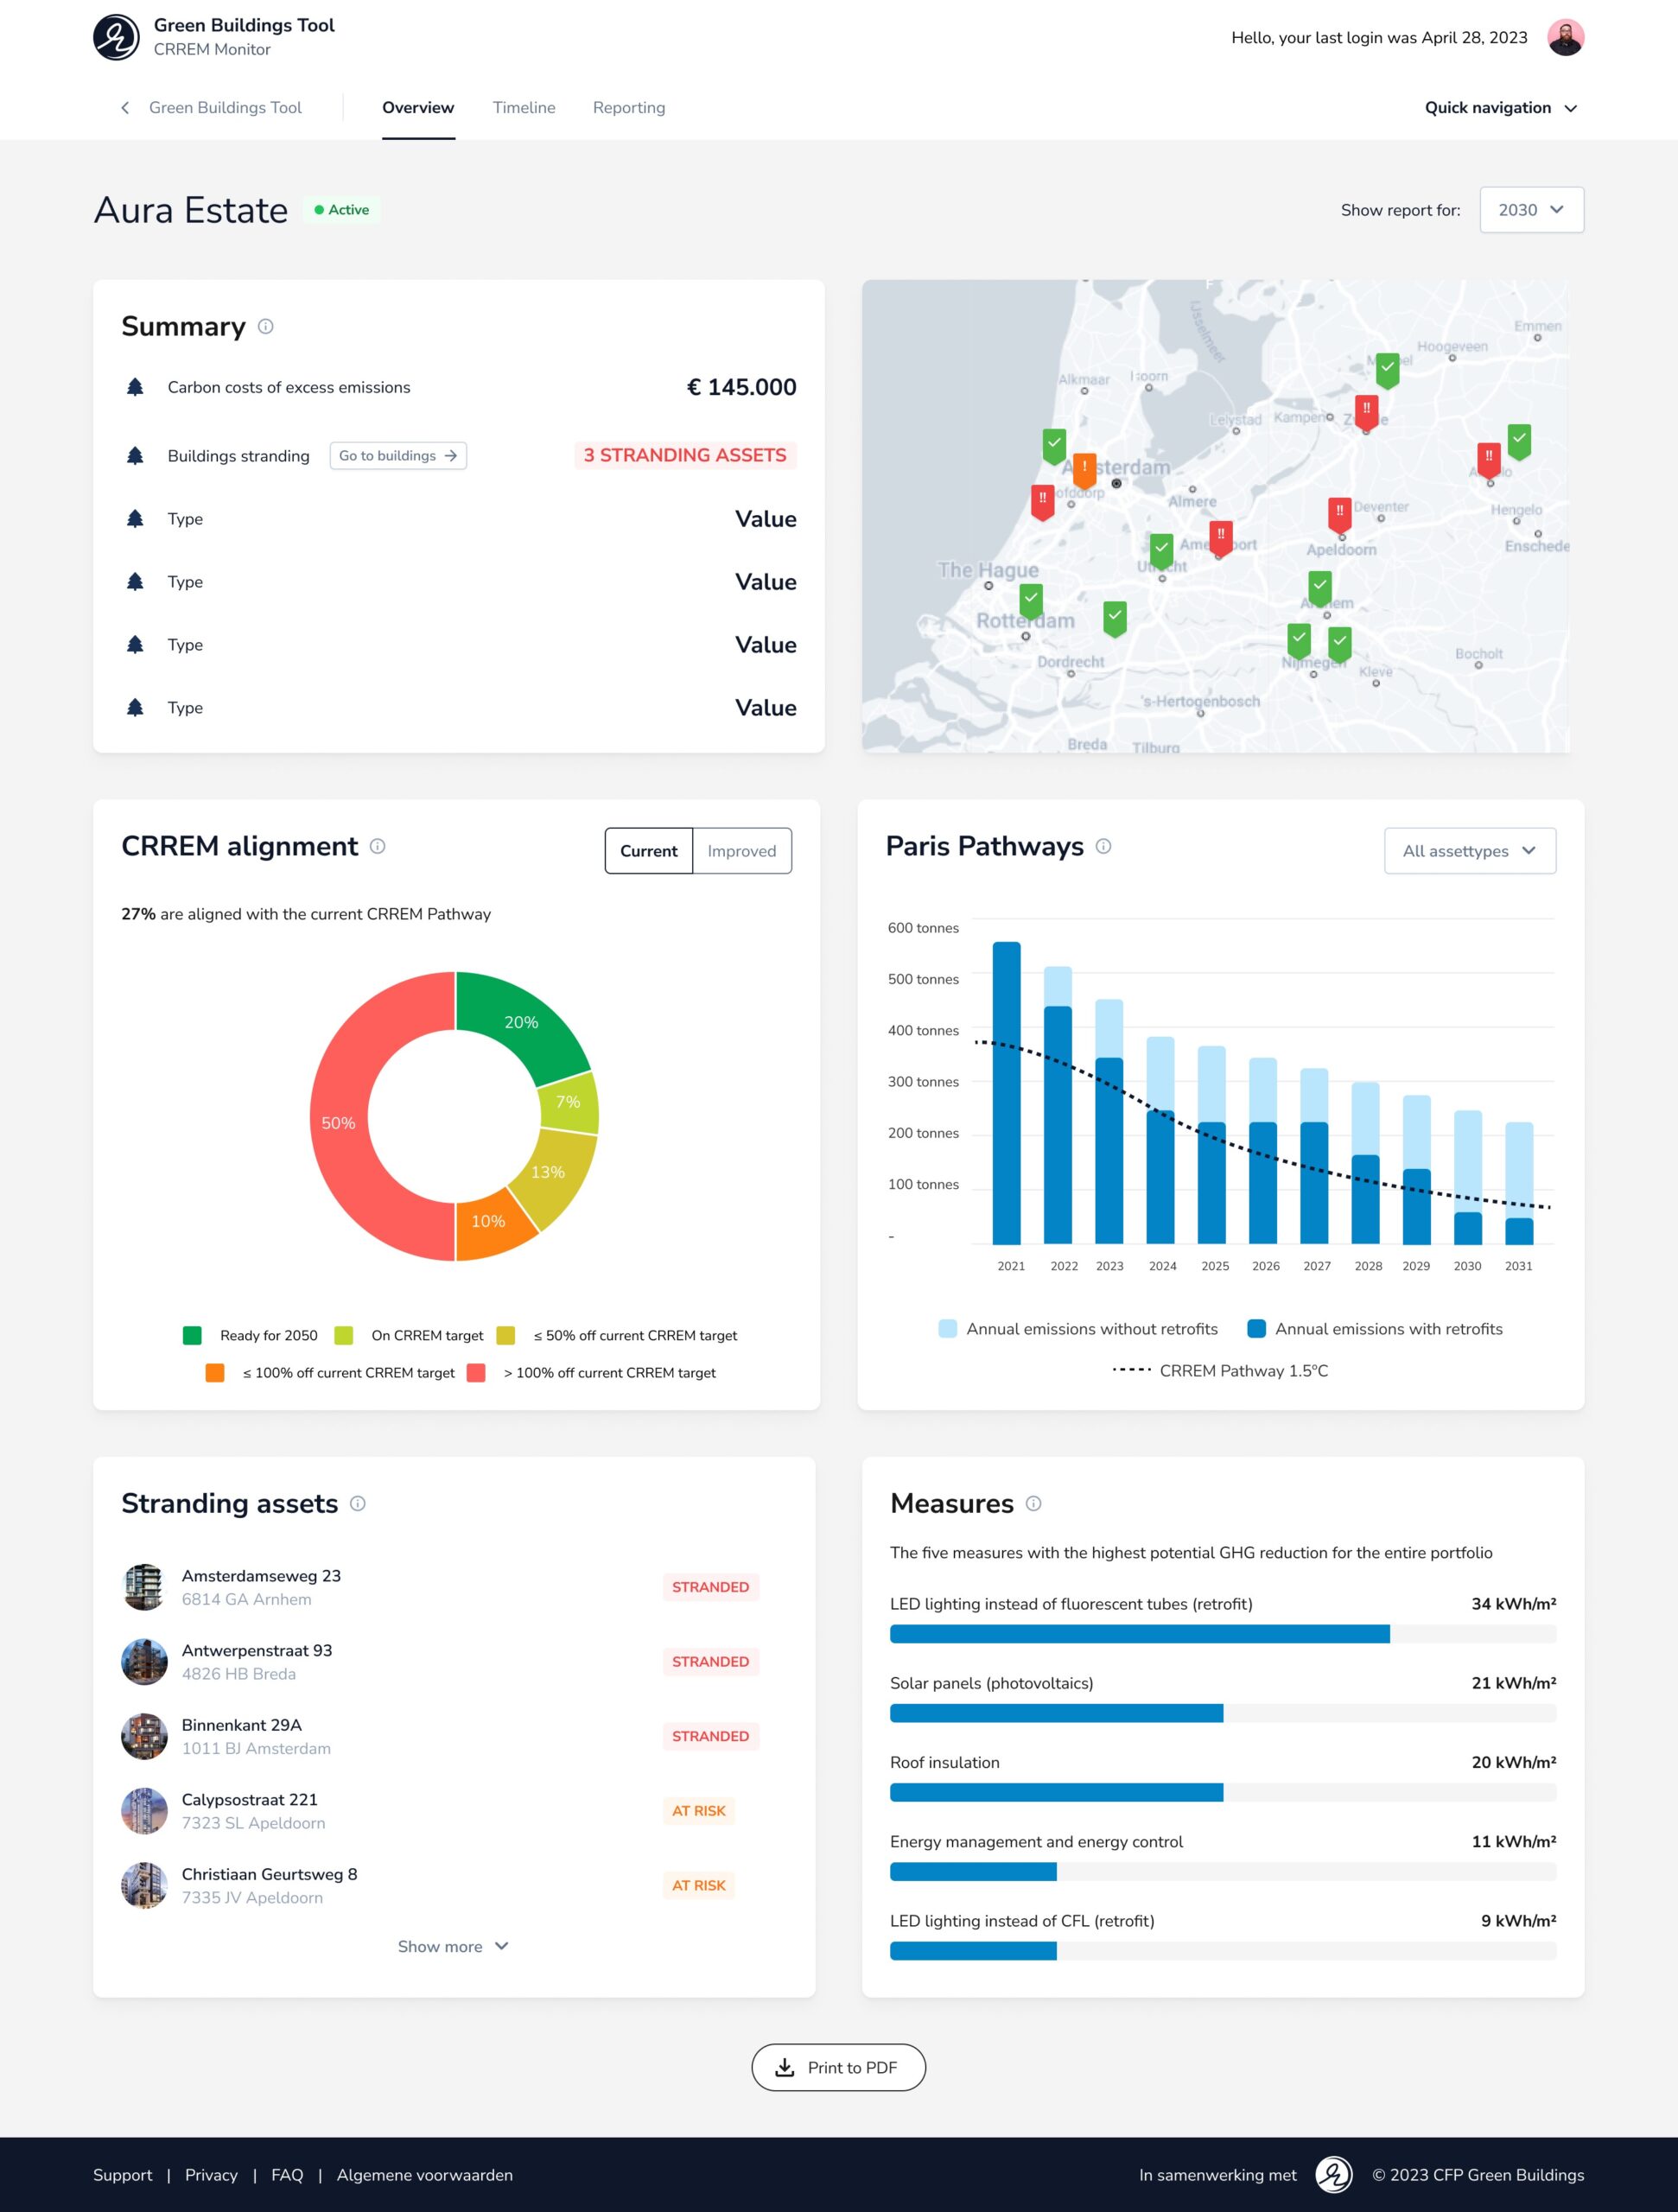1678x2212 pixels.
Task: Open the info tooltip next to Paris Pathways
Action: pos(1103,846)
